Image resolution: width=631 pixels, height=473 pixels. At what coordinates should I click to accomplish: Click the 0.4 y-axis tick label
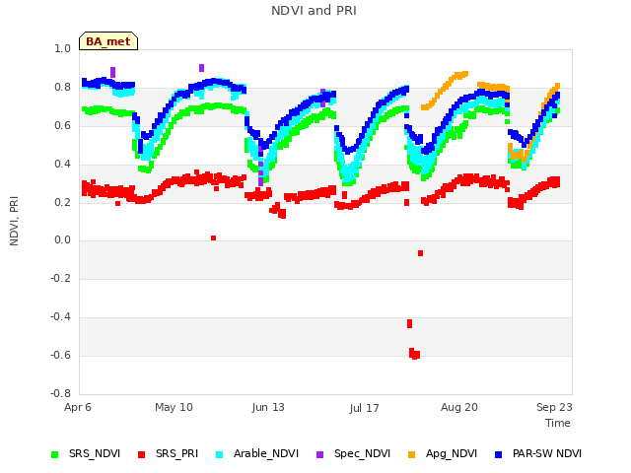[62, 164]
